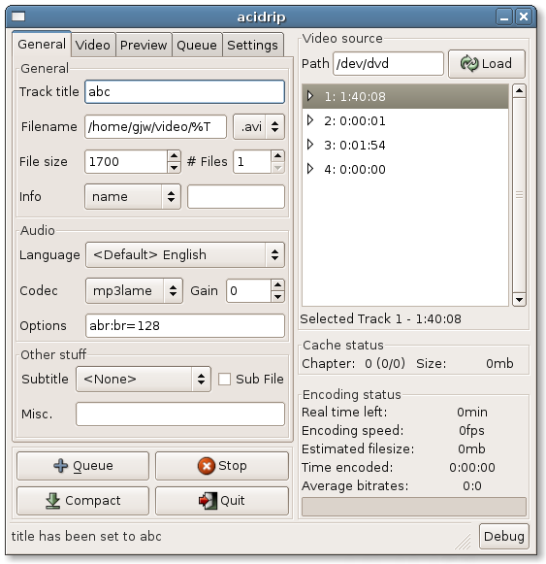Close the acidrip window
This screenshot has width=546, height=564.
tap(524, 17)
